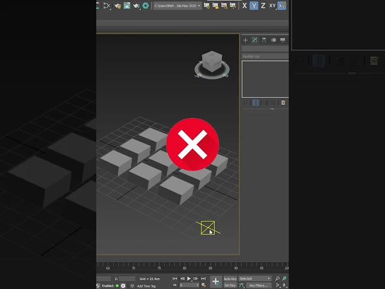The image size is (385, 289).
Task: Click the empty modifier stack box
Action: click(265, 79)
